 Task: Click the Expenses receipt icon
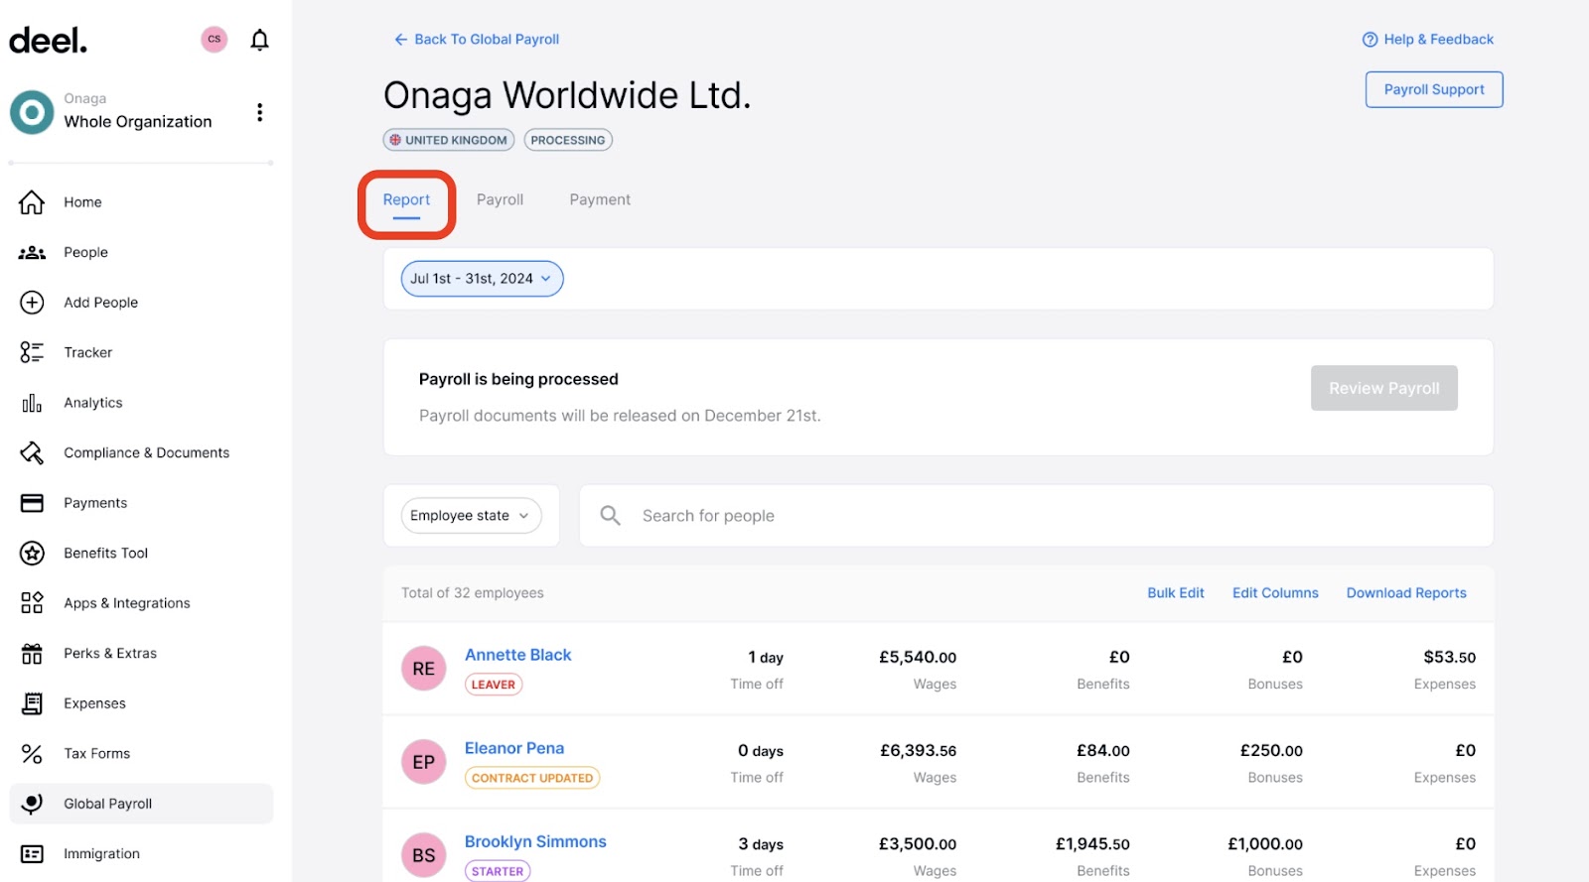(32, 703)
